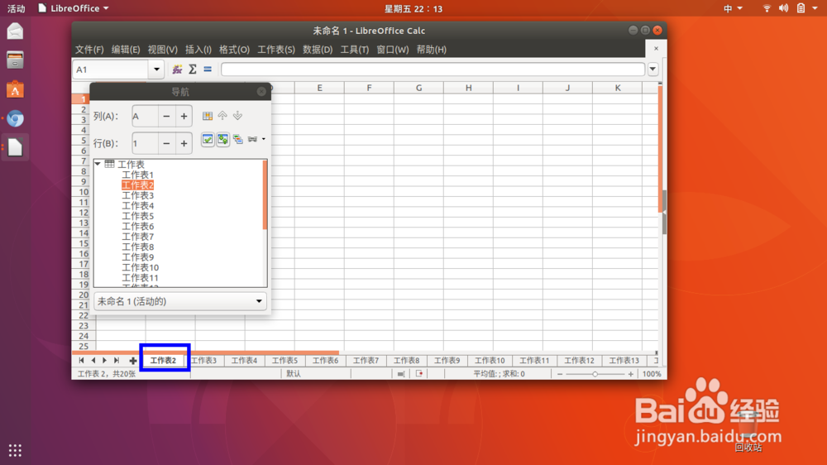The width and height of the screenshot is (827, 465).
Task: Open the 插入(I) menu
Action: point(198,49)
